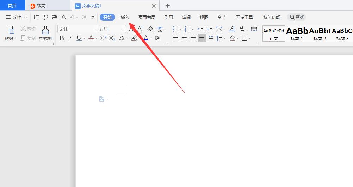The image size is (353, 187).
Task: Click the Search (查找) button
Action: coord(297,17)
